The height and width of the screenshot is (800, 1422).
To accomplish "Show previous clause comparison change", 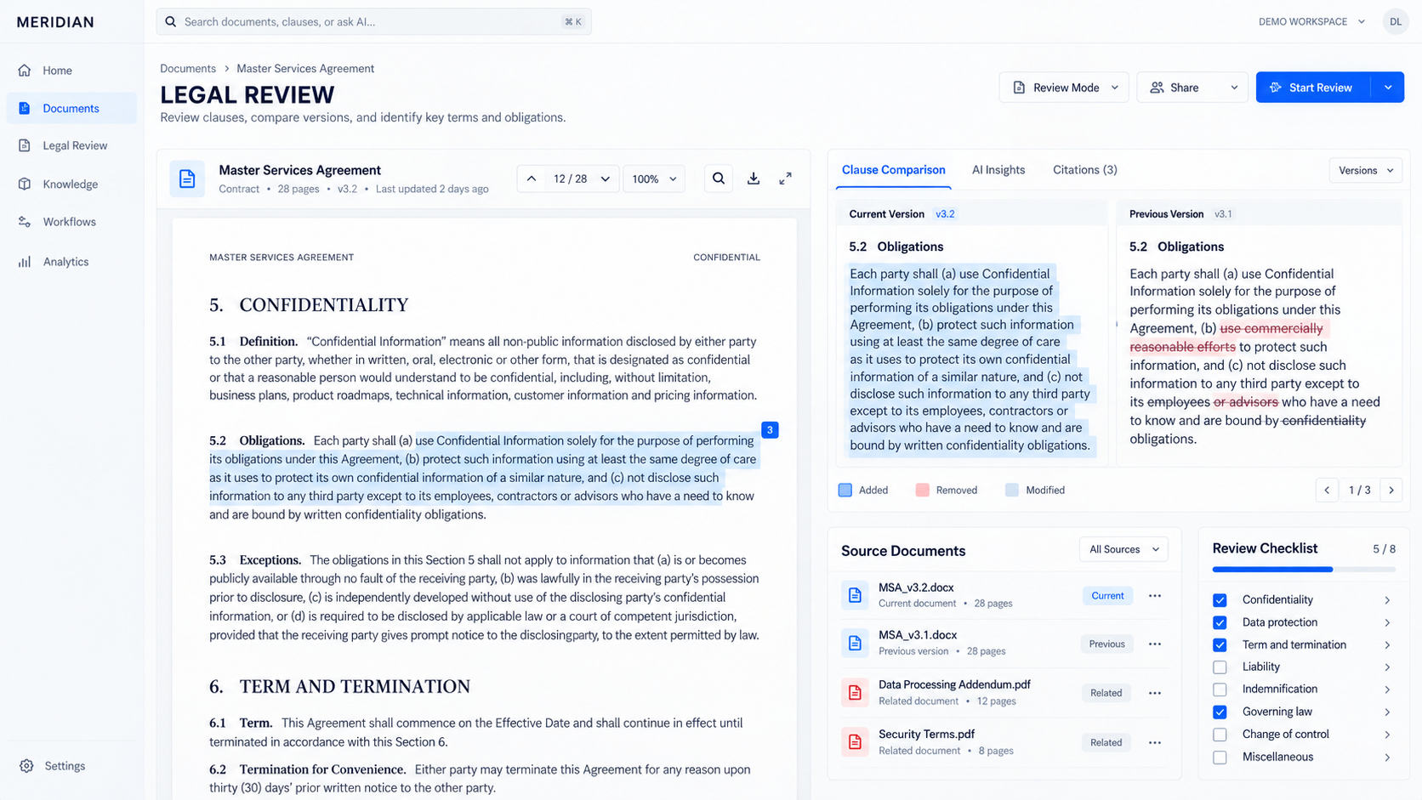I will 1327,490.
